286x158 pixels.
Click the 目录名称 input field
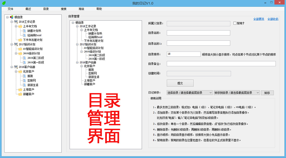pos(199,33)
